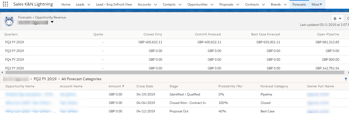Screen dimensions: 349x115
Task: Click FQ4 Open Pipeline value GBP 800.00
Action: click(x=330, y=60)
